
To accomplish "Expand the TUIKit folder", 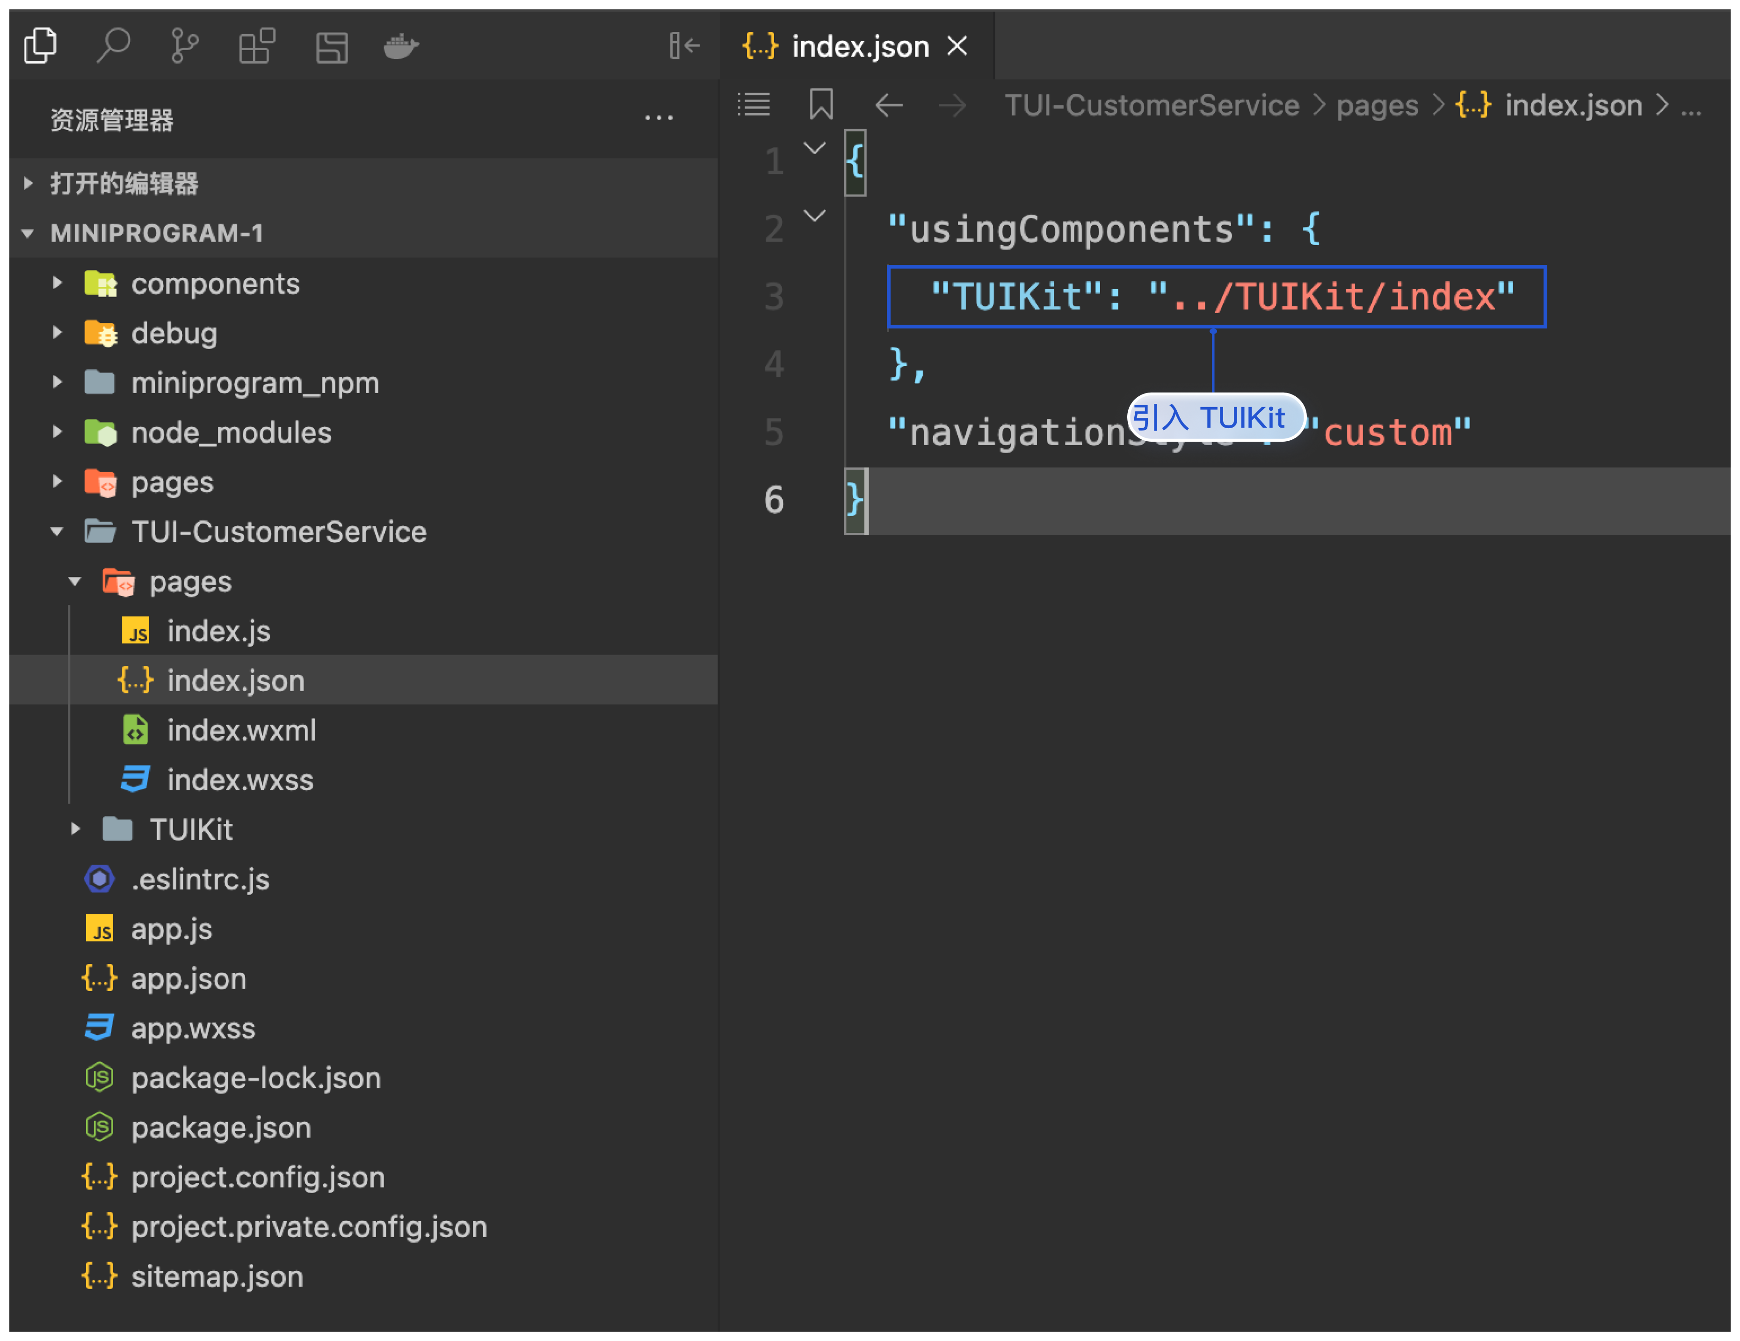I will pyautogui.click(x=76, y=829).
